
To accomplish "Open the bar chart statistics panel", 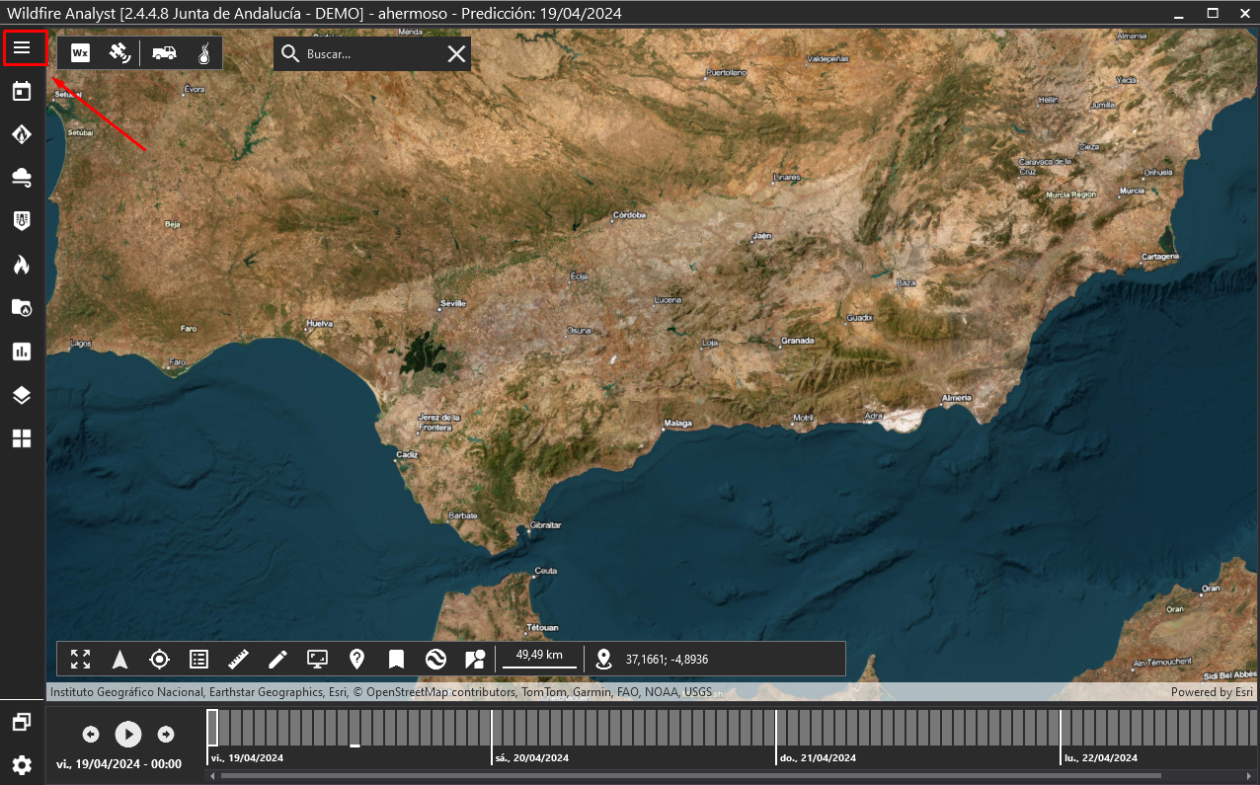I will coord(22,352).
